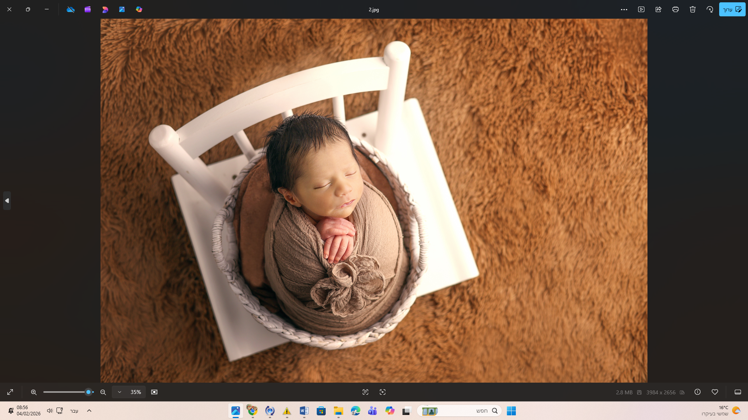Share the photo via the share icon
Image resolution: width=748 pixels, height=420 pixels.
point(658,9)
